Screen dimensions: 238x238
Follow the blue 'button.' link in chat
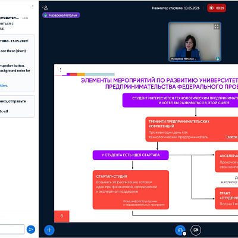tap(4, 86)
